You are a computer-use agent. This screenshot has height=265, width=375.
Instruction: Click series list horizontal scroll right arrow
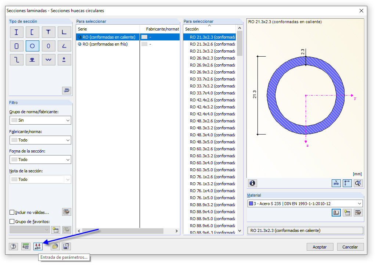[177, 231]
